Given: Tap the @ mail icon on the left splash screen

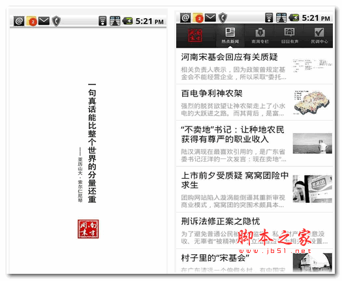Looking at the screenshot, I should pyautogui.click(x=19, y=21).
